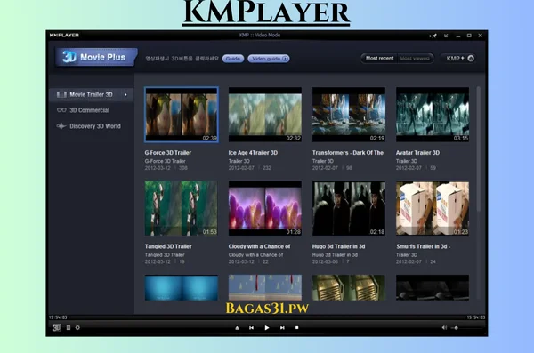The height and width of the screenshot is (353, 534).
Task: Click the '2012-03-06' date under Hugo
Action: 325,261
